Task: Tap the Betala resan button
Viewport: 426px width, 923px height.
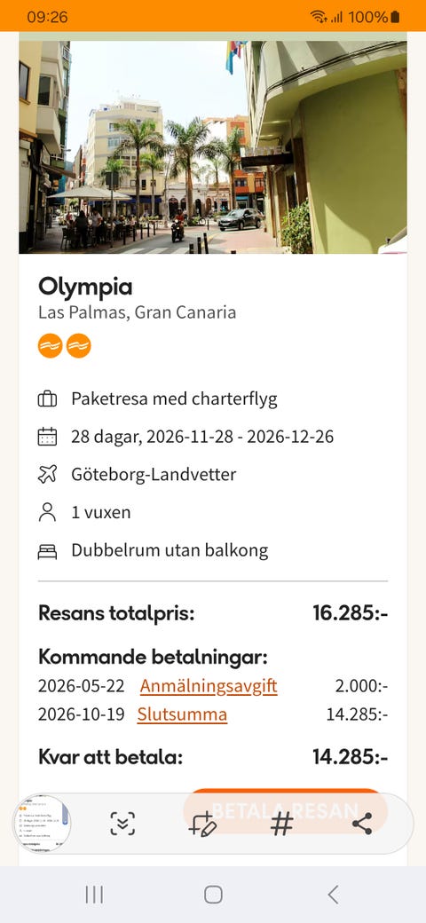Action: 286,810
